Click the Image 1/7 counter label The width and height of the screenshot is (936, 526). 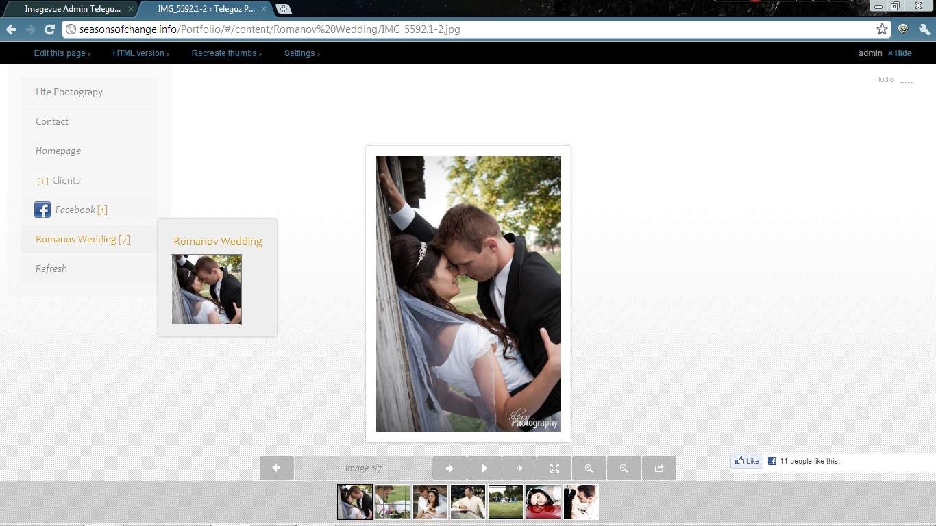pos(363,468)
